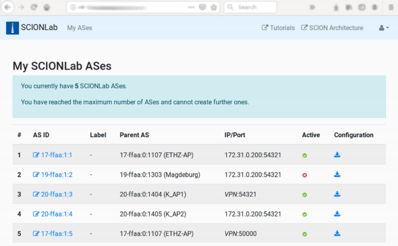Click the Label column header
Image resolution: width=398 pixels, height=246 pixels.
pos(98,135)
